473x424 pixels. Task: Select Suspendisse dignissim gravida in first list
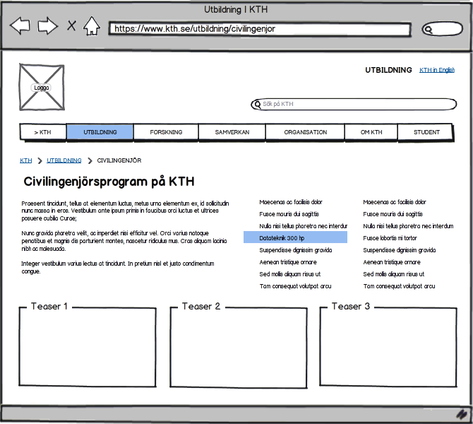(295, 250)
